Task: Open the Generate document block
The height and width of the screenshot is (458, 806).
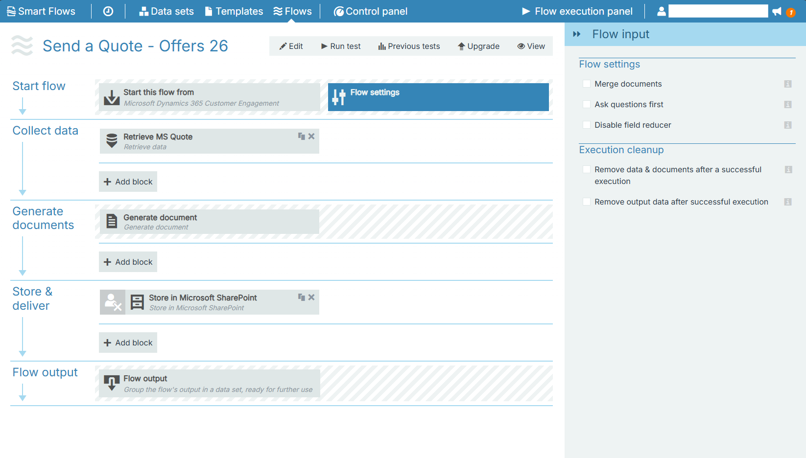Action: click(210, 222)
